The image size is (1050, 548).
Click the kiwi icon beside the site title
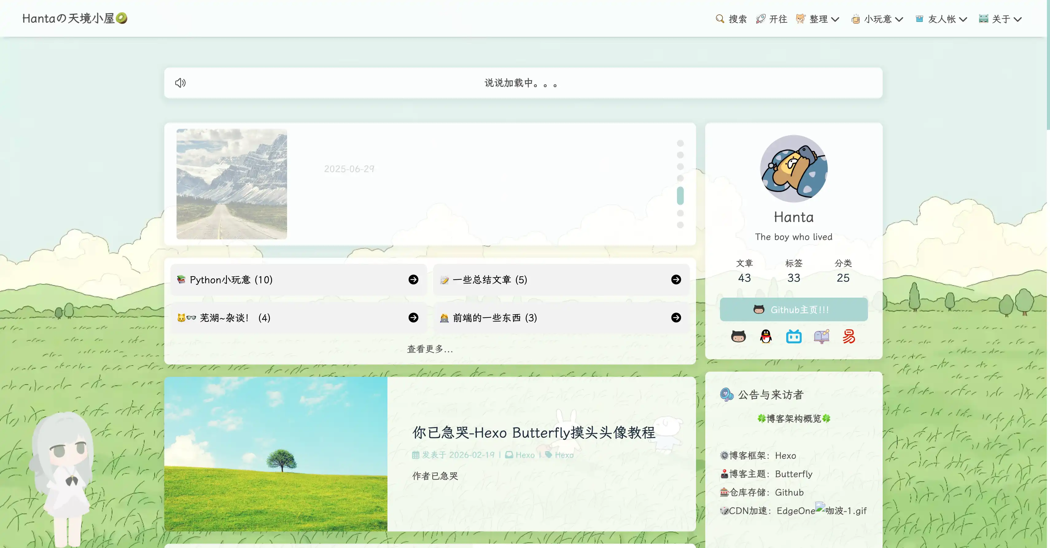(x=122, y=18)
